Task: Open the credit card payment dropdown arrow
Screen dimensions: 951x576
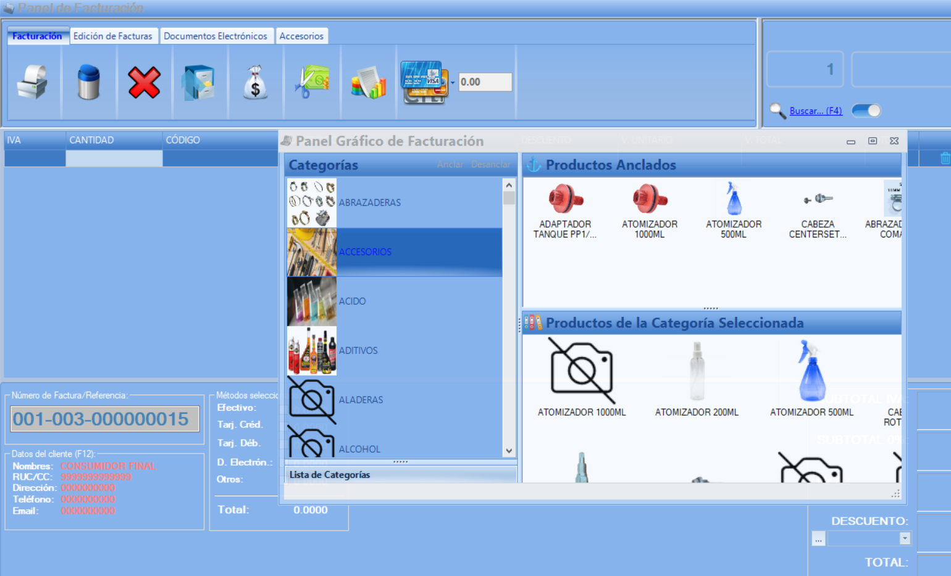Action: click(453, 83)
